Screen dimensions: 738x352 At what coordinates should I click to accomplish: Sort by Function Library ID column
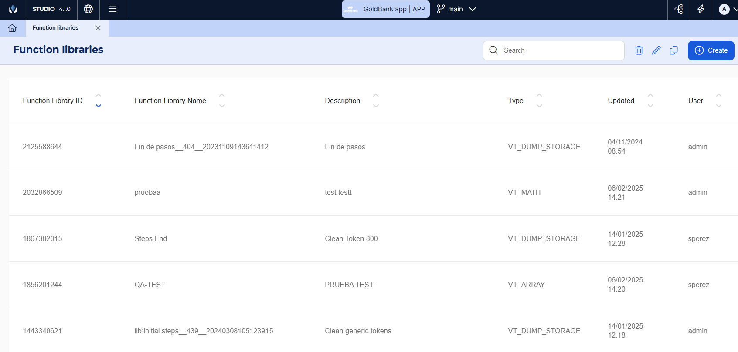tap(99, 101)
